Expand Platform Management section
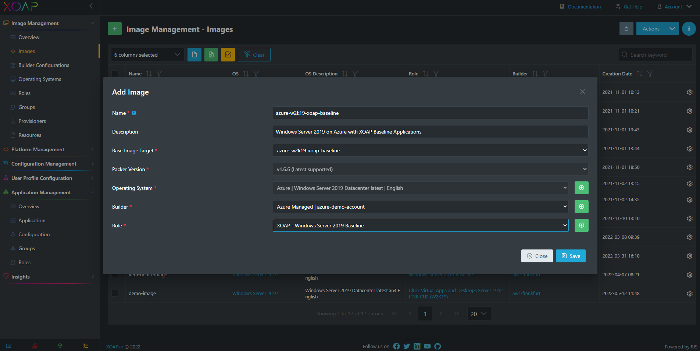The height and width of the screenshot is (351, 700). 49,149
